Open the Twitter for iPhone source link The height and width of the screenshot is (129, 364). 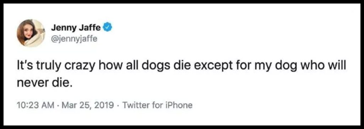[157, 105]
